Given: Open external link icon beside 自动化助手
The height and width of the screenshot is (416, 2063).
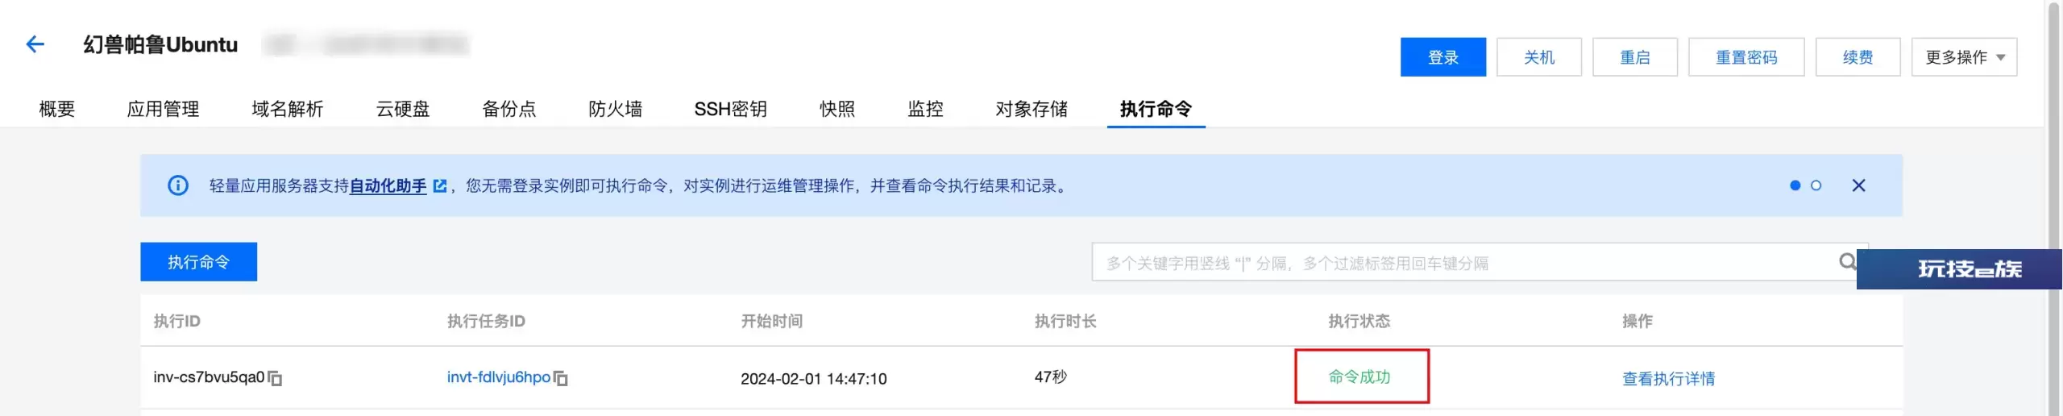Looking at the screenshot, I should 439,186.
